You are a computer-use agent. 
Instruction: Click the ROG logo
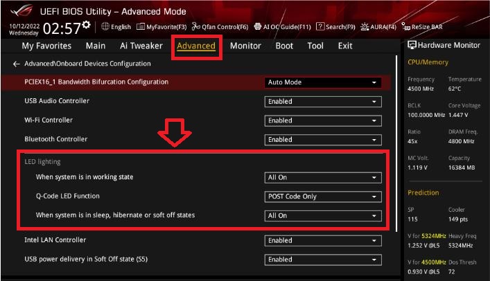tap(21, 10)
